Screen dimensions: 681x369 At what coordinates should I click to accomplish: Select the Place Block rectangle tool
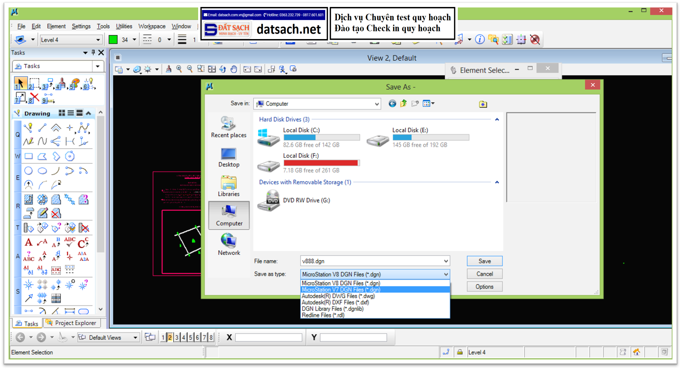pyautogui.click(x=28, y=156)
